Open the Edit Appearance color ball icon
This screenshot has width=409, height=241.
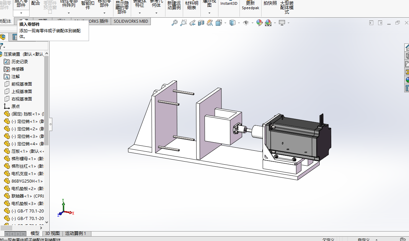260,23
